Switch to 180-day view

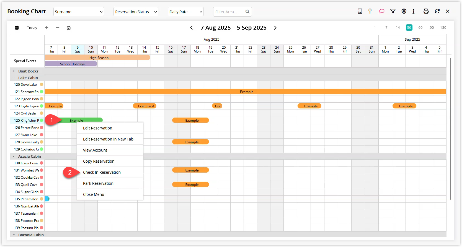click(443, 27)
